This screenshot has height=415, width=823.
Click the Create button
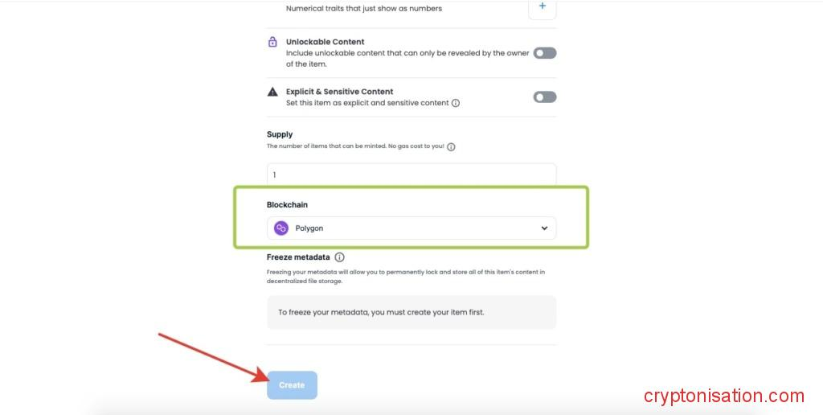point(292,385)
